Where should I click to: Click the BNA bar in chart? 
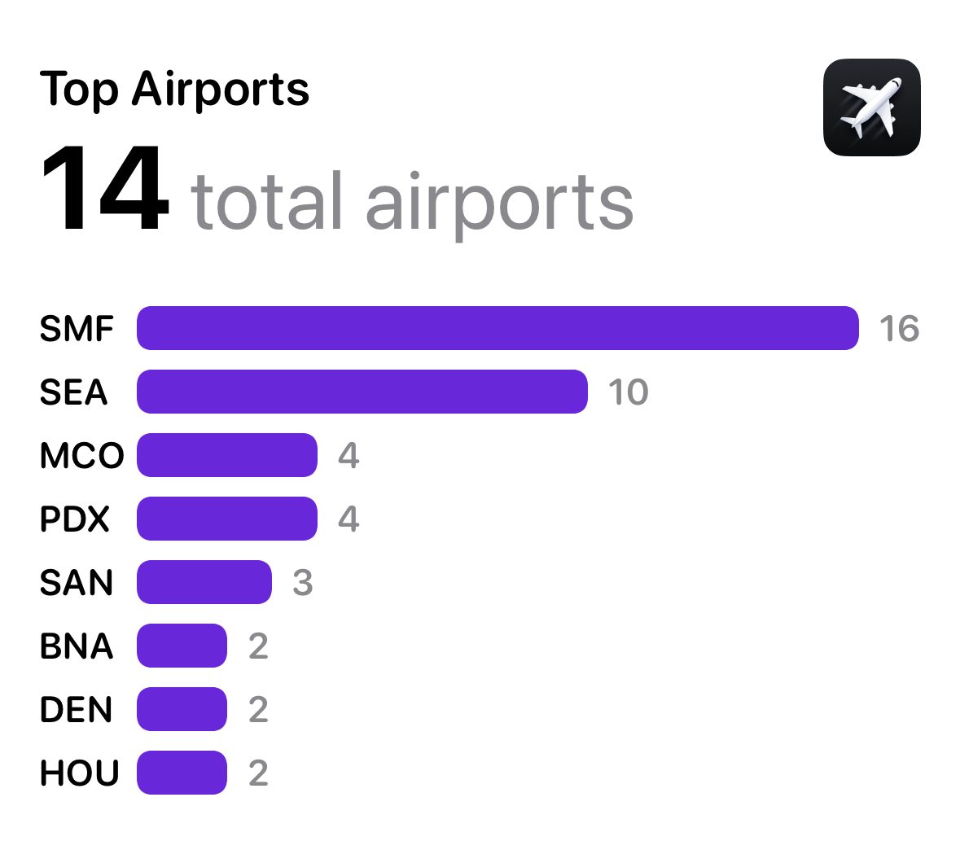[x=182, y=646]
